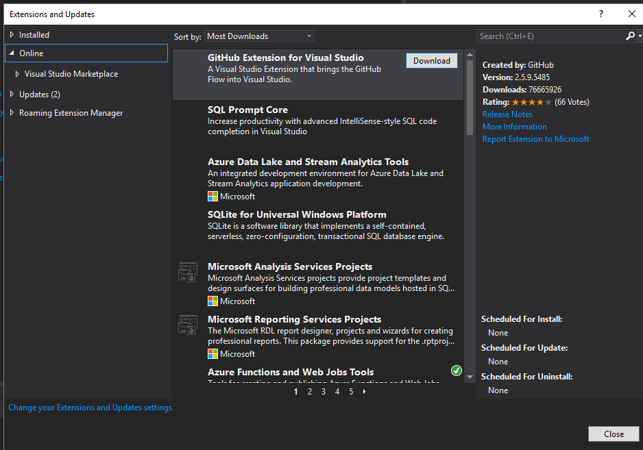
Task: Click the scroll up arrow of extension list
Action: click(x=470, y=55)
